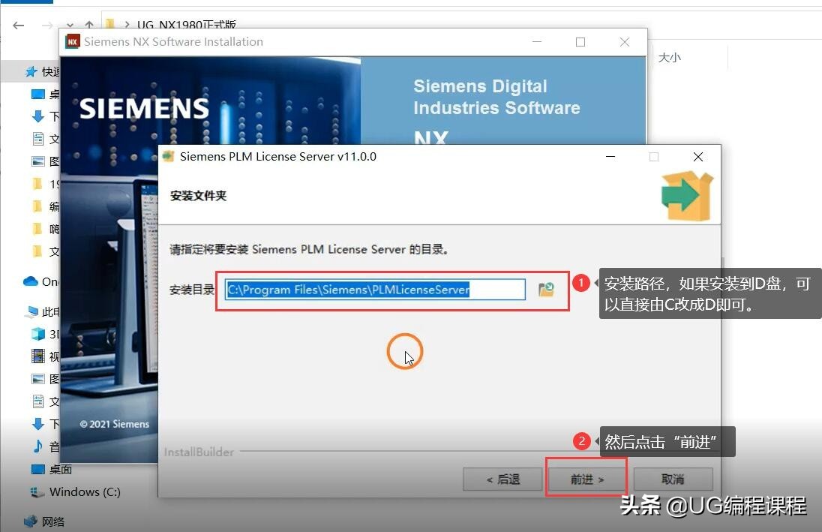Click the 大小 column header
This screenshot has width=822, height=532.
[x=669, y=57]
